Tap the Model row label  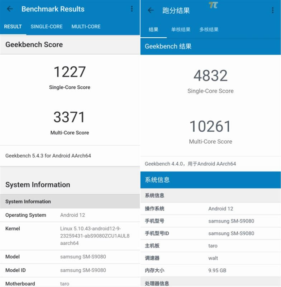click(13, 257)
